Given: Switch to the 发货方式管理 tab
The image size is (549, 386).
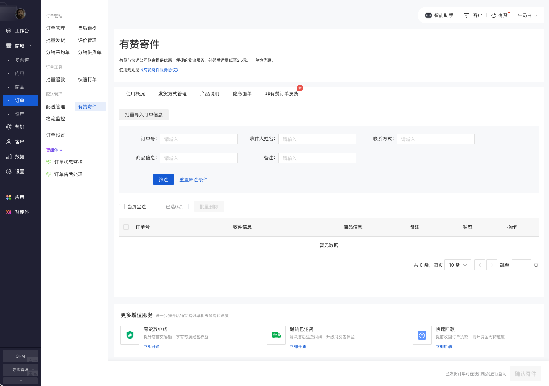Looking at the screenshot, I should click(x=172, y=94).
